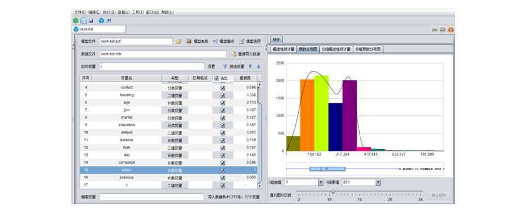Click the binoculars search toolbar icon

point(109,20)
